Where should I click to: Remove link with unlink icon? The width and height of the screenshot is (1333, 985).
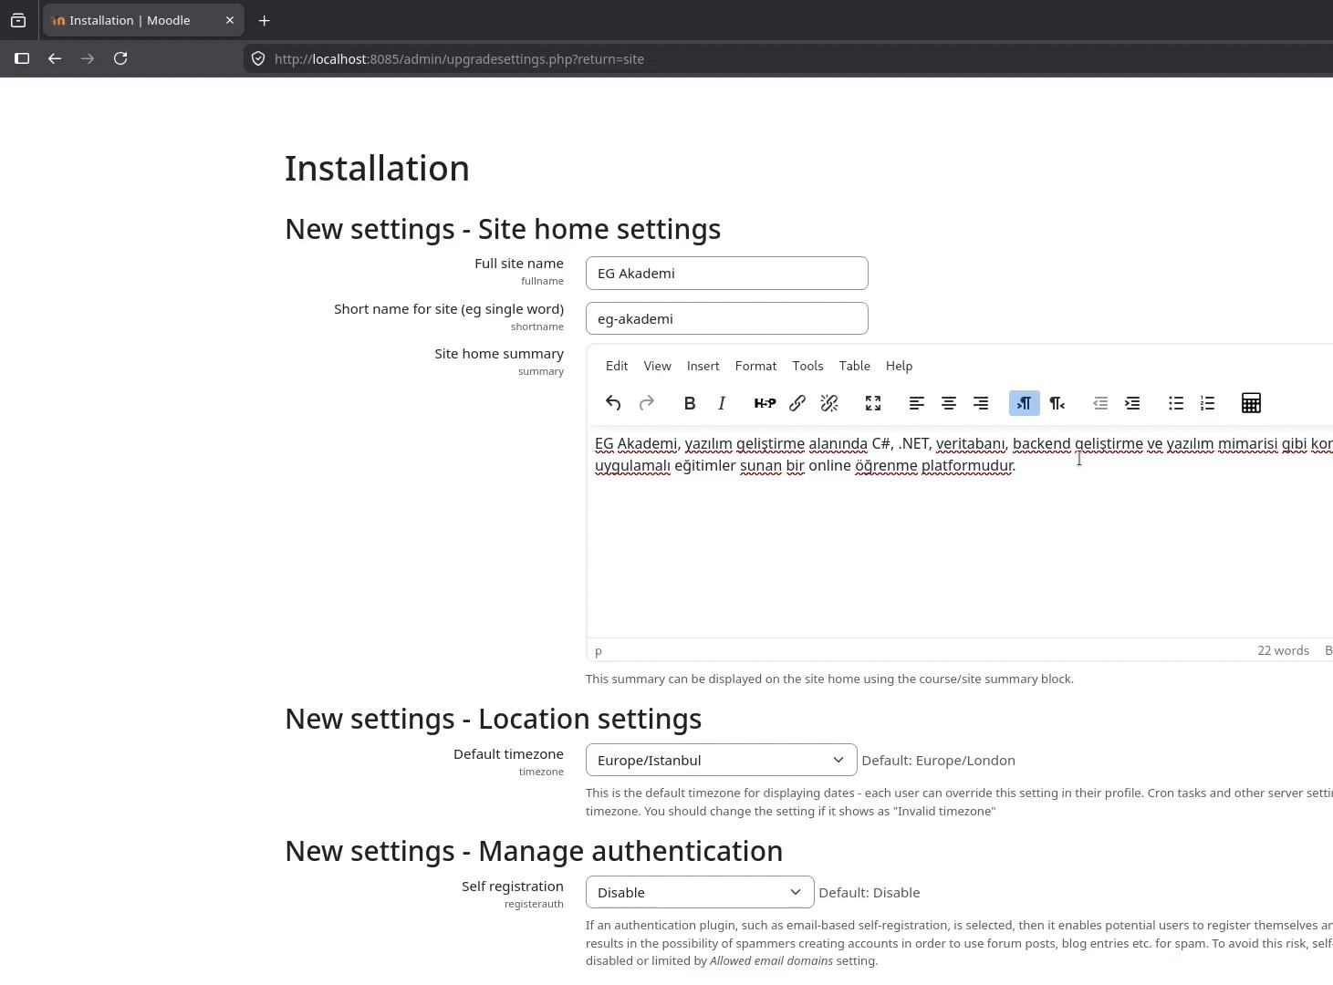[829, 403]
